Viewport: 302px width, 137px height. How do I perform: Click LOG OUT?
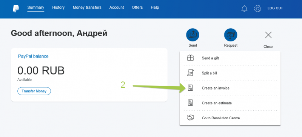click(275, 8)
